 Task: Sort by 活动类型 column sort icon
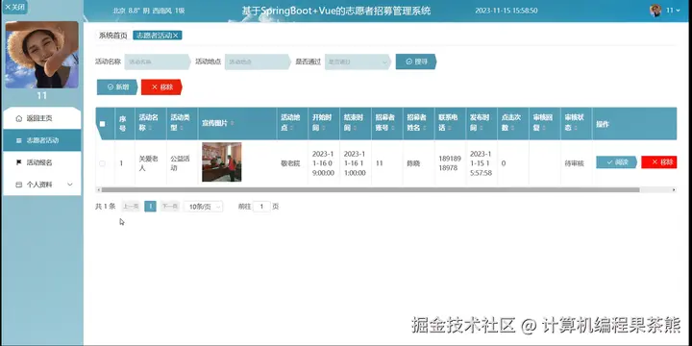pyautogui.click(x=182, y=128)
